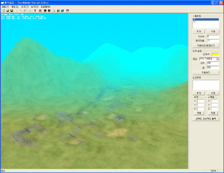The image size is (224, 173).
Task: Select the highlighted first splatting list item
Action: point(206,20)
